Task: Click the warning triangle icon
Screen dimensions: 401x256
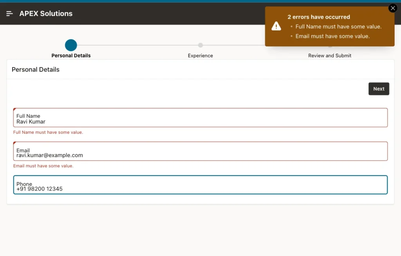Action: (276, 26)
